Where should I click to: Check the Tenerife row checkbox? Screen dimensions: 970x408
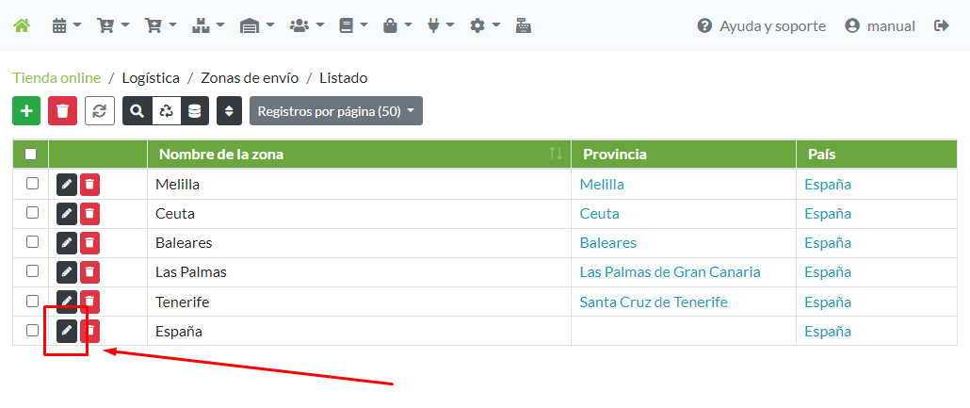[32, 301]
